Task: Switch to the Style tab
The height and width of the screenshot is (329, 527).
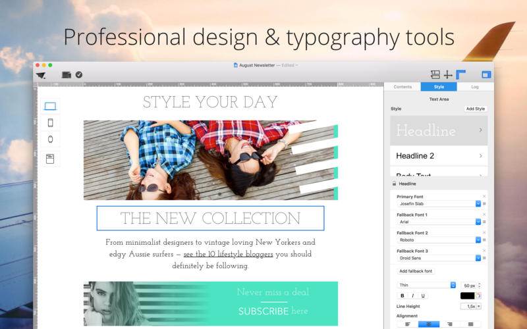Action: (439, 87)
